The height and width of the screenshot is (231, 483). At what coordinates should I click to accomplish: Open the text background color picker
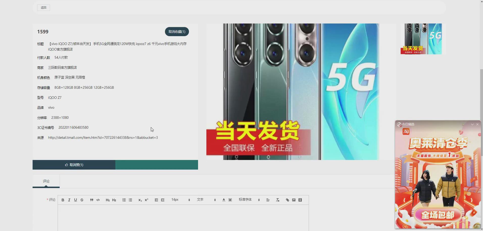coord(230,200)
